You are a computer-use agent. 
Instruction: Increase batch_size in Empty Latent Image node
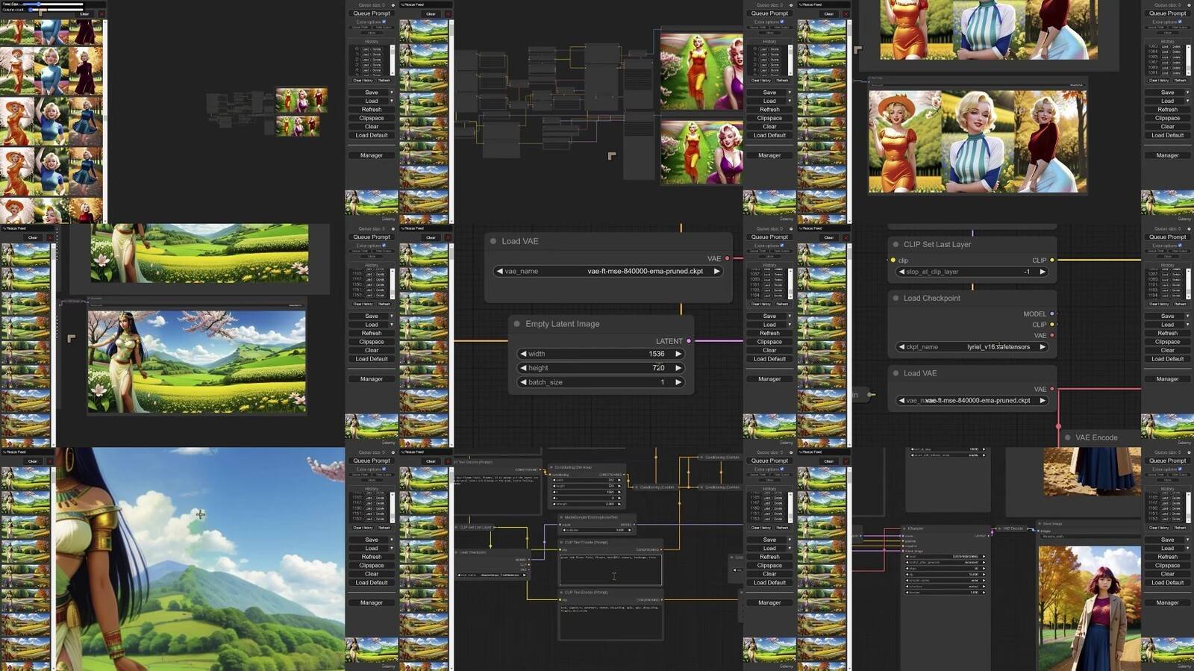(678, 382)
